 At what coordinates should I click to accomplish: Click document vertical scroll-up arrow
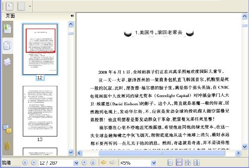point(244,16)
